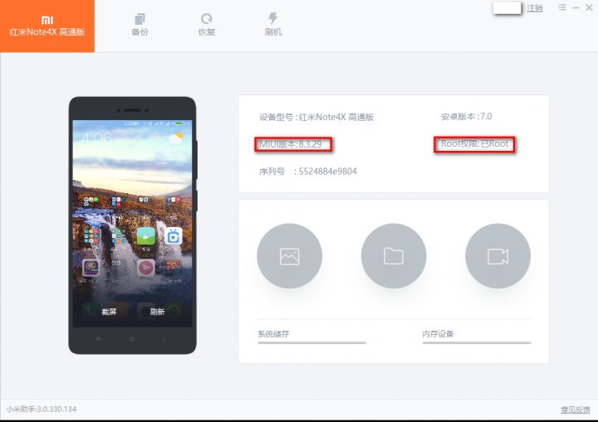The height and width of the screenshot is (422, 598).
Task: Click the phone's recent apps menu button
Action: click(x=98, y=339)
